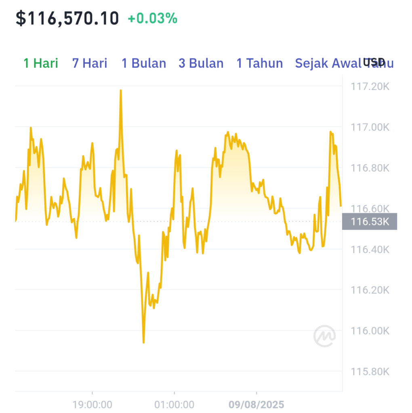
Task: Click the 09/08/2025 date axis marker
Action: [256, 404]
